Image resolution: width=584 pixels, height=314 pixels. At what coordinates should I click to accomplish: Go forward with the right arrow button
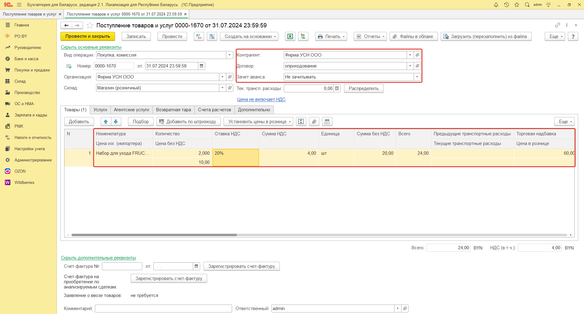click(x=77, y=25)
